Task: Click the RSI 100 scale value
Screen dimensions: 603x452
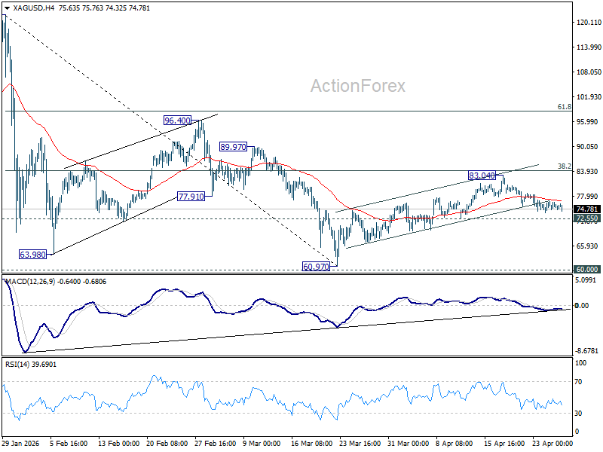Action: (580, 363)
